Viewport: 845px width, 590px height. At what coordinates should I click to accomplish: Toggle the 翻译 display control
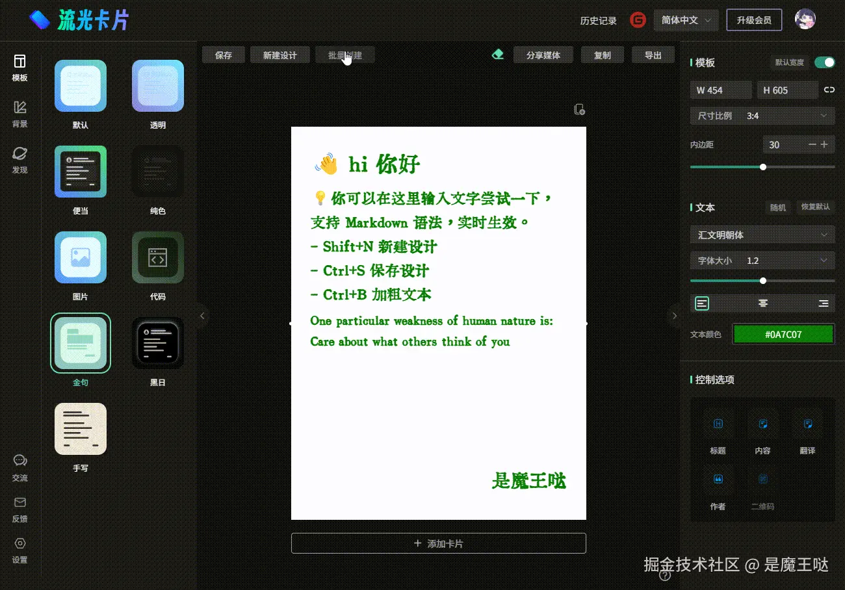click(808, 424)
